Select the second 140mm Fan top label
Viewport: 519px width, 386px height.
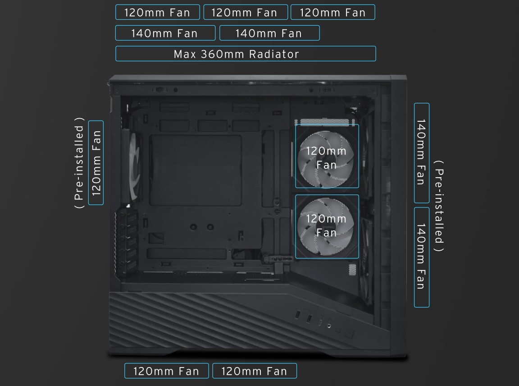click(x=269, y=33)
